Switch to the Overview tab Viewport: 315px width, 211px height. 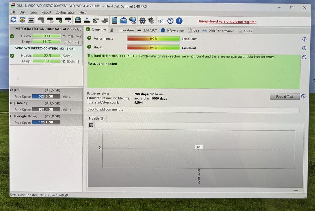[96, 30]
